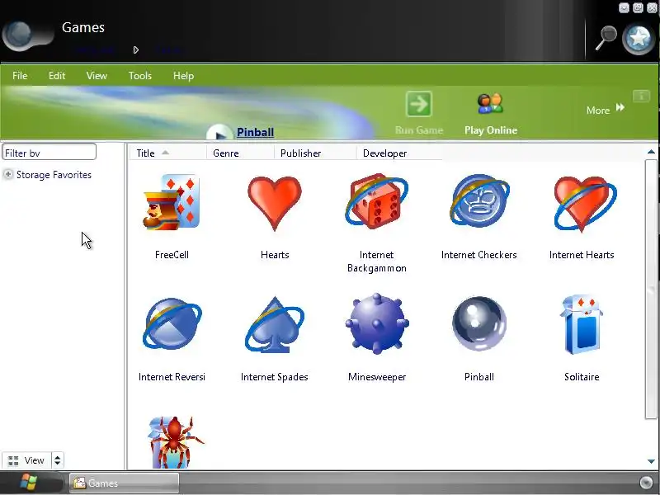Click the star favorites orb
This screenshot has width=660, height=495.
(x=639, y=39)
